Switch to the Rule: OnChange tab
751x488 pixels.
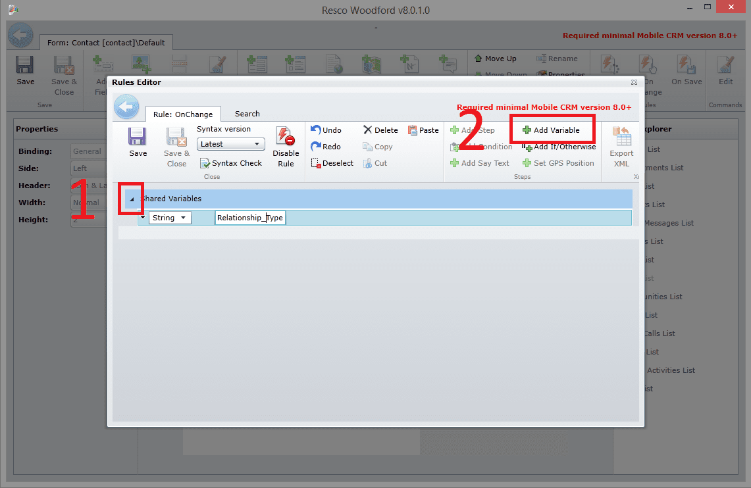click(183, 114)
